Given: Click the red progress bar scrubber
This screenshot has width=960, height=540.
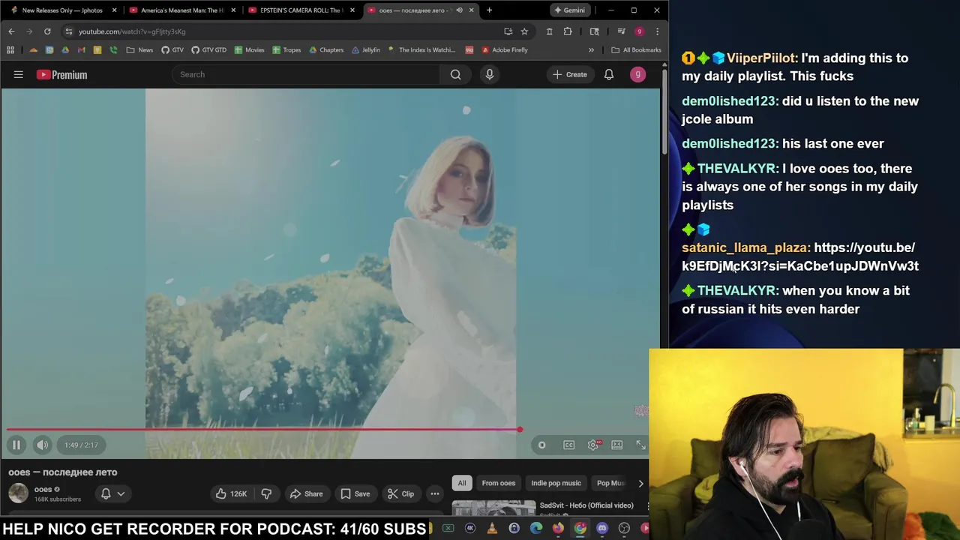Looking at the screenshot, I should (x=520, y=430).
